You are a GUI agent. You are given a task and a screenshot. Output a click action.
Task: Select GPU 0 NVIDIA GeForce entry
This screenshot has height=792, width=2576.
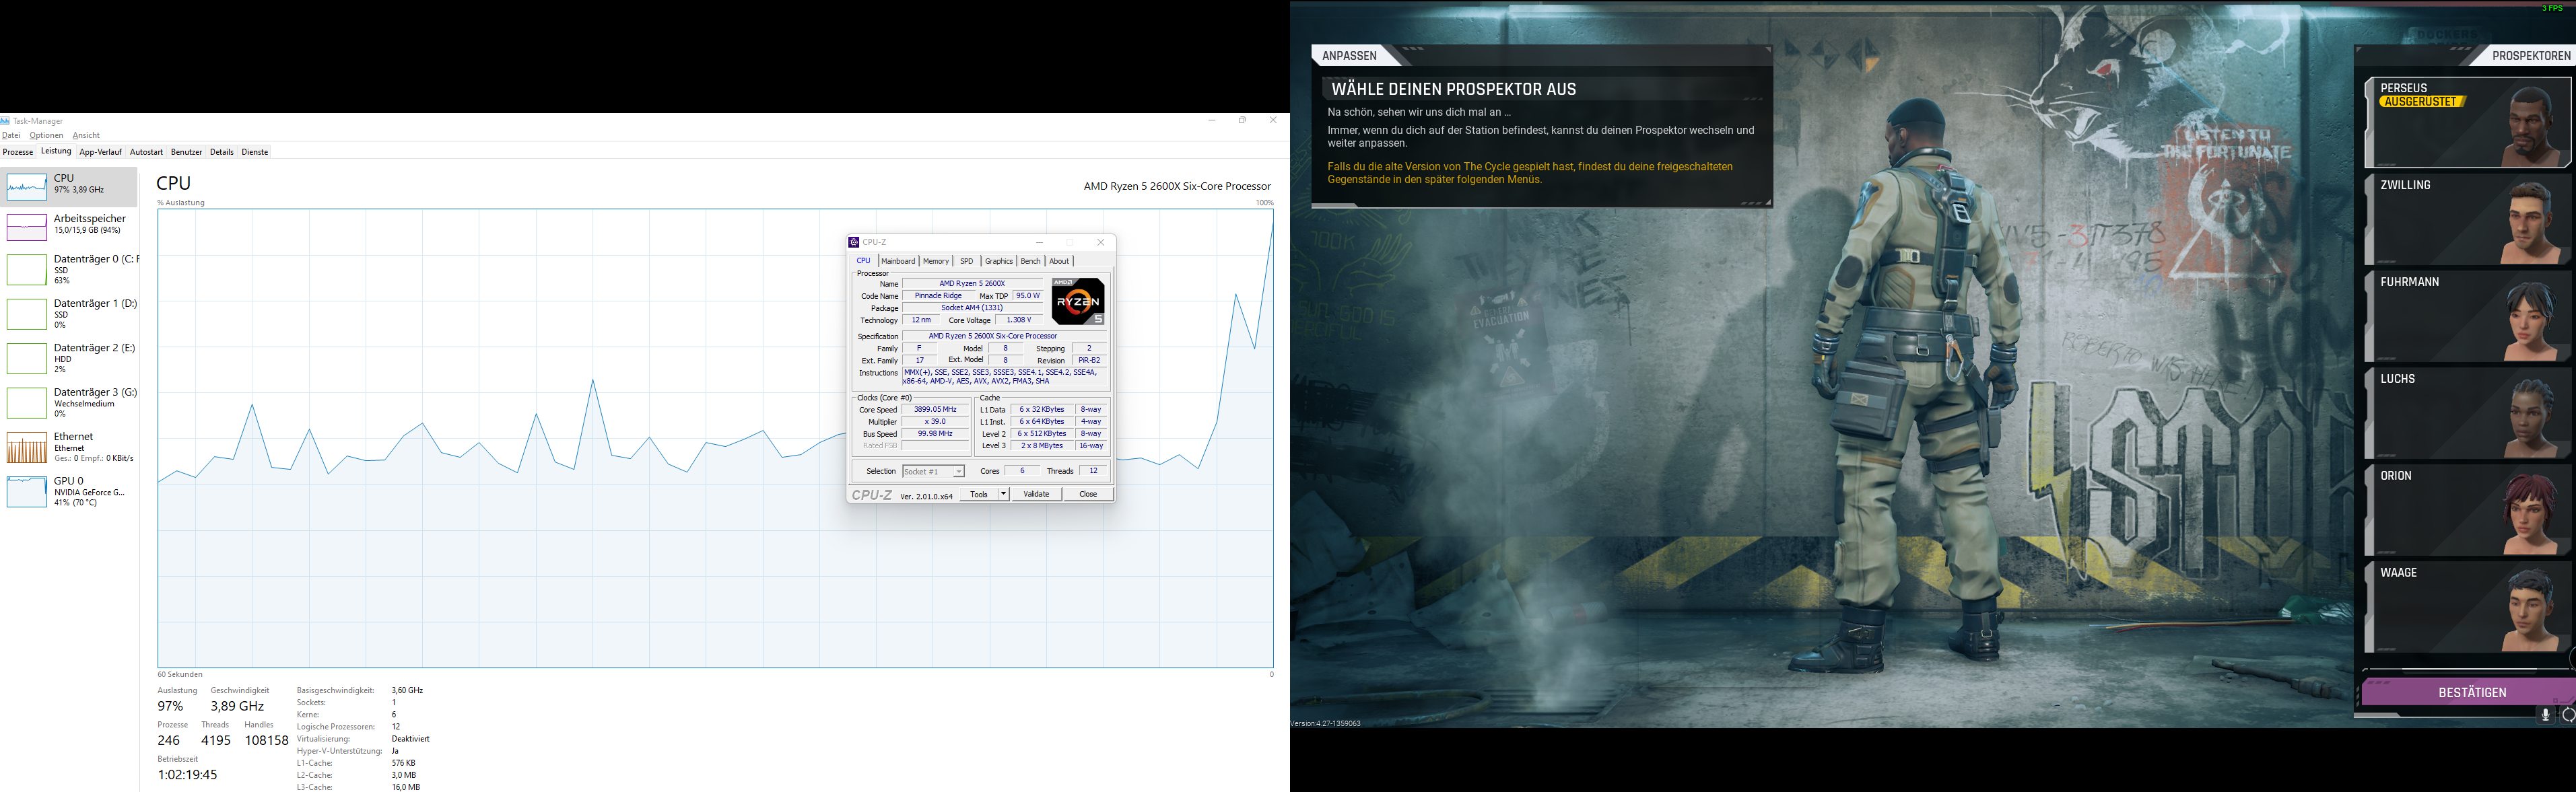tap(70, 491)
